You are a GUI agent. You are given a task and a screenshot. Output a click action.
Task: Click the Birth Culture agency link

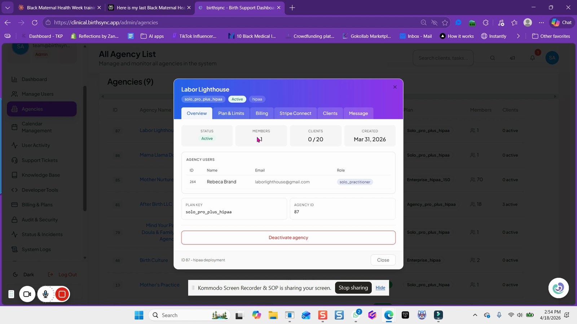point(154,260)
